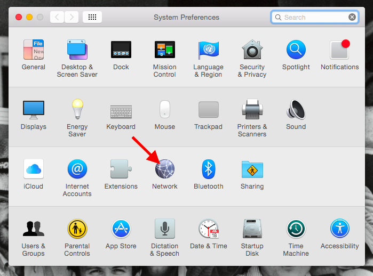
Task: Click the Show All grid button
Action: pos(92,17)
